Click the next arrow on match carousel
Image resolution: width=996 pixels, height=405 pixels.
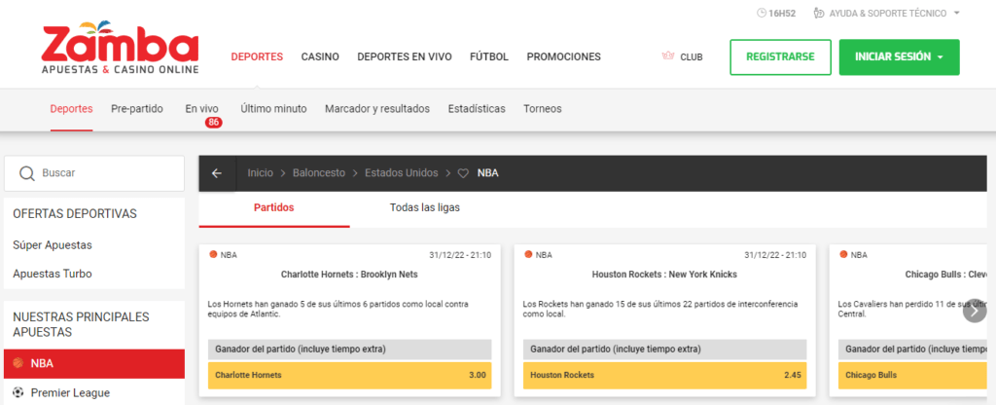[974, 311]
